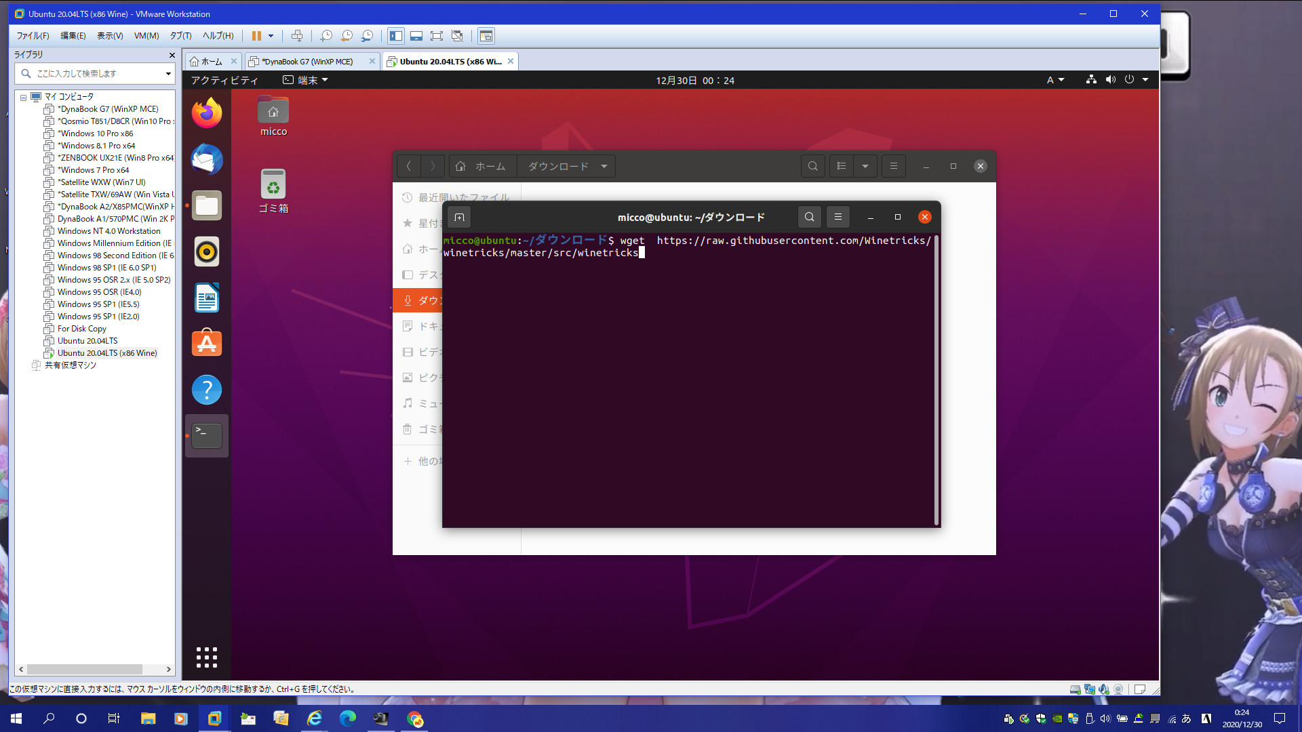Select Windows NT 4.0 Workstation in library
The height and width of the screenshot is (732, 1302).
[x=108, y=231]
